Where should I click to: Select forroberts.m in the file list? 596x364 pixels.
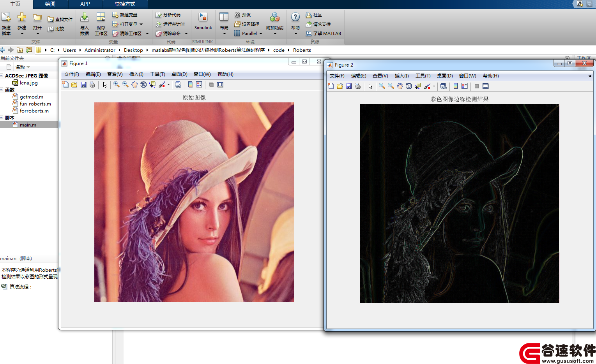[x=34, y=111]
